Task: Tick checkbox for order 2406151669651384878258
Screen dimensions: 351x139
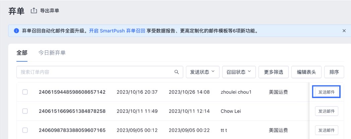Action: [x=25, y=111]
